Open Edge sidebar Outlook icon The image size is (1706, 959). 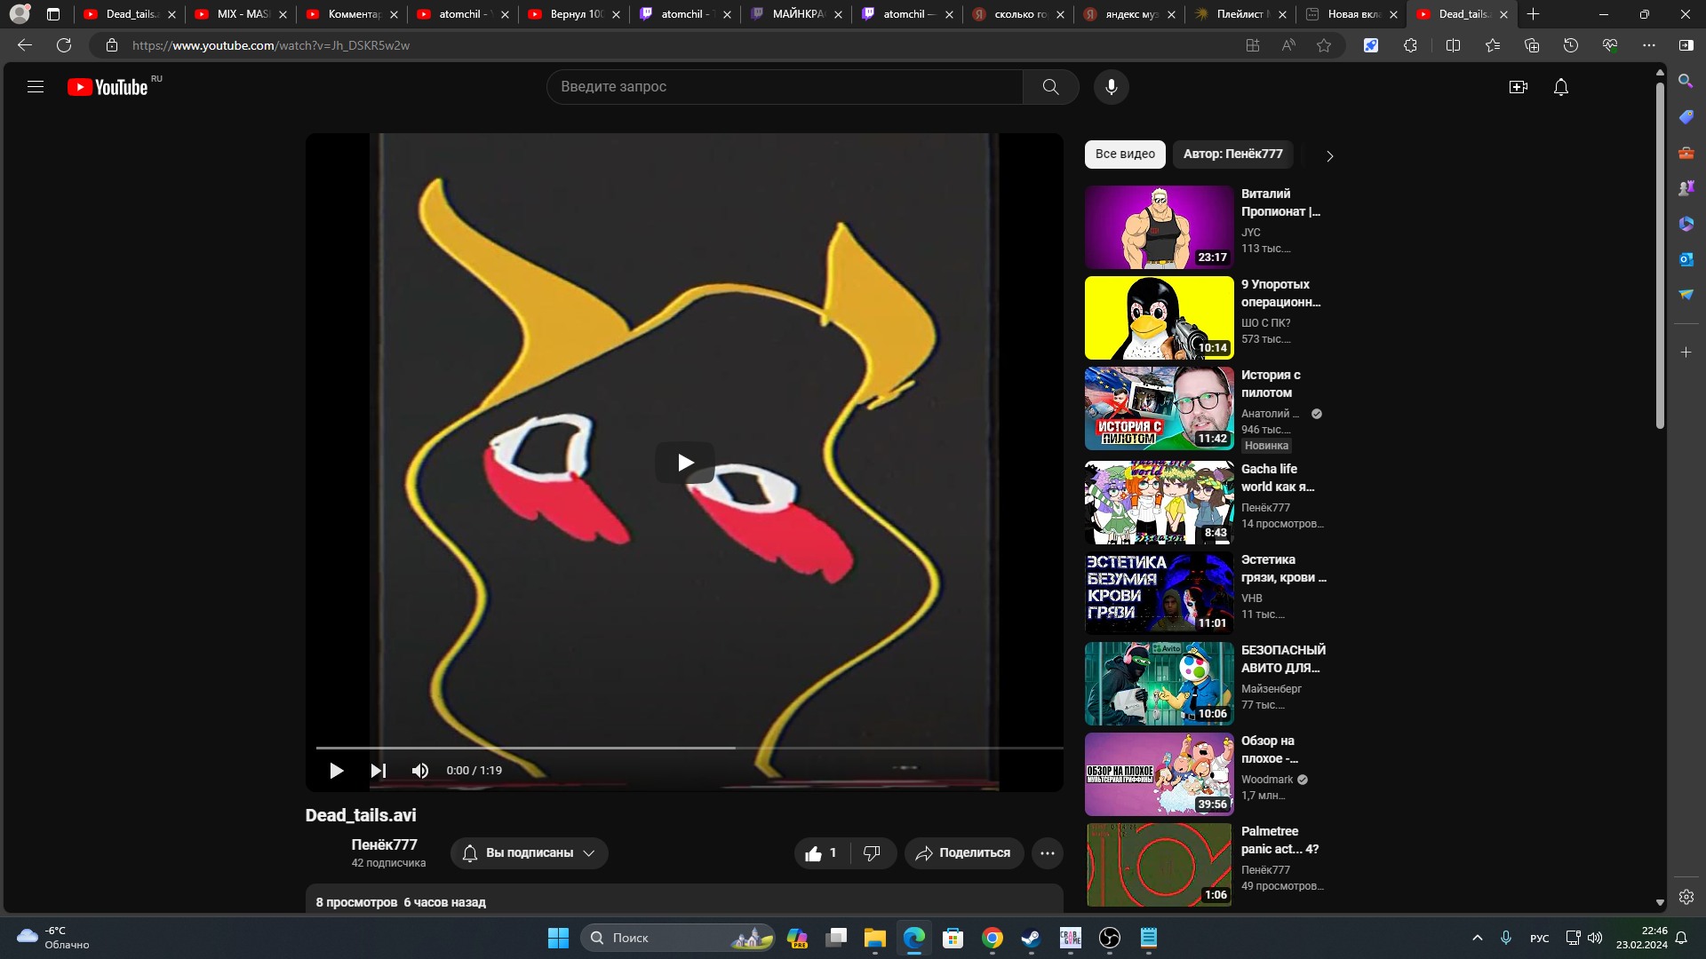click(x=1686, y=258)
